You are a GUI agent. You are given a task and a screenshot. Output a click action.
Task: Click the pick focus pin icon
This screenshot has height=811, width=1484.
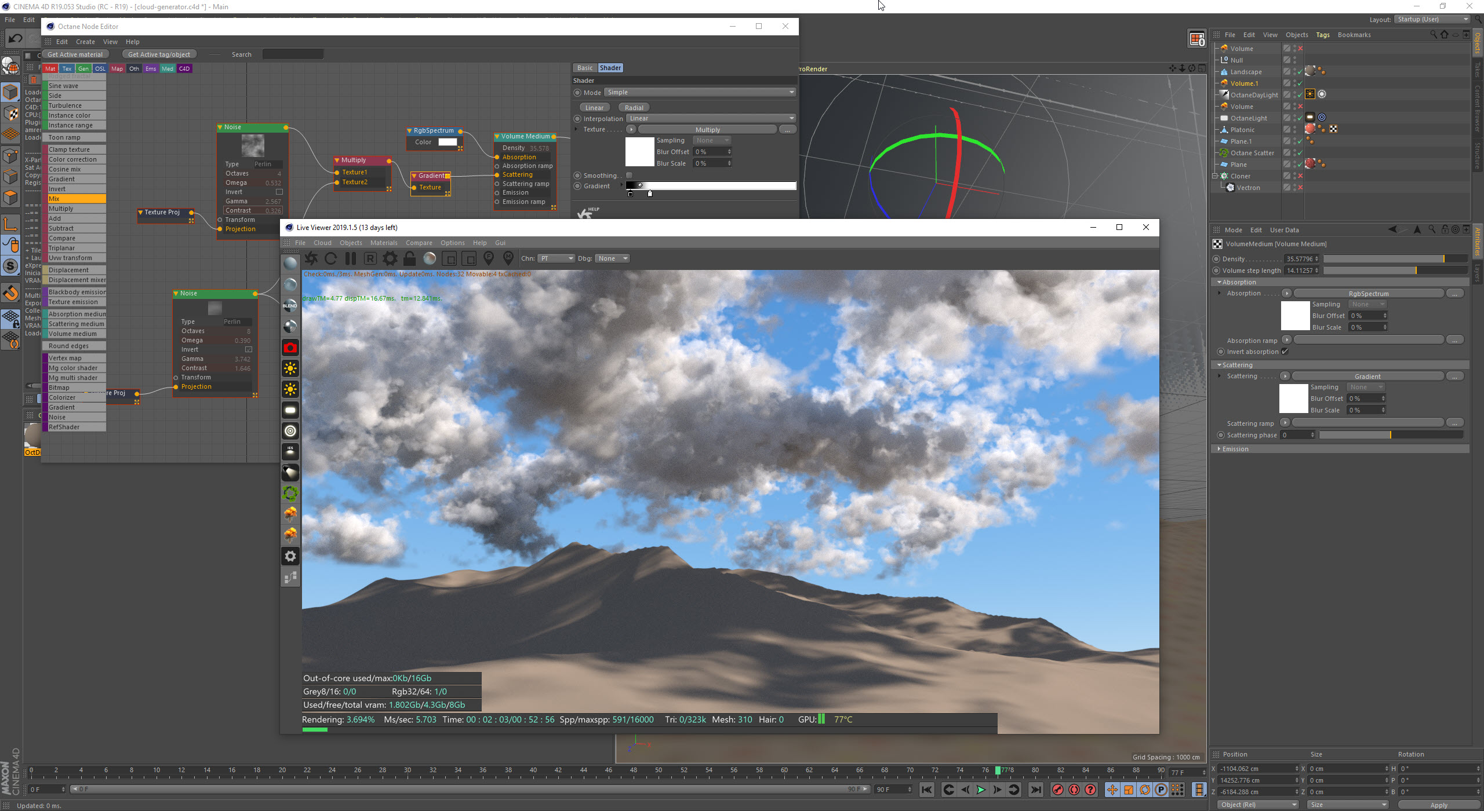pyautogui.click(x=489, y=258)
